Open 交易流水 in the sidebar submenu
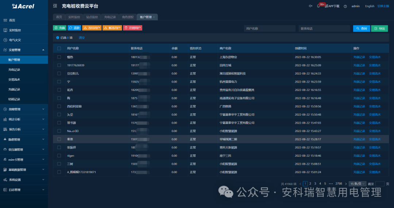The width and height of the screenshot is (394, 208). click(x=14, y=79)
